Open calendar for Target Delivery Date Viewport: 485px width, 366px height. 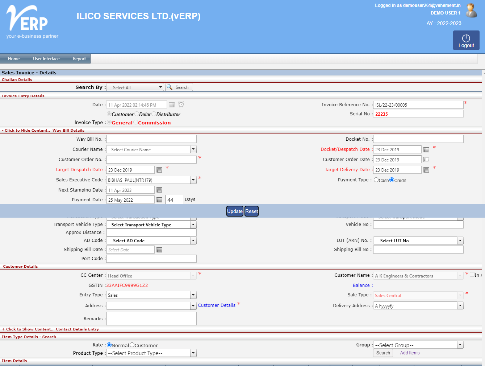(426, 170)
